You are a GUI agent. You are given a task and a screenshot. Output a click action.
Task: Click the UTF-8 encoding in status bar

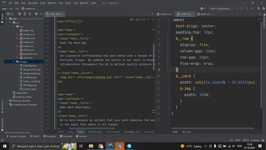(x=246, y=140)
